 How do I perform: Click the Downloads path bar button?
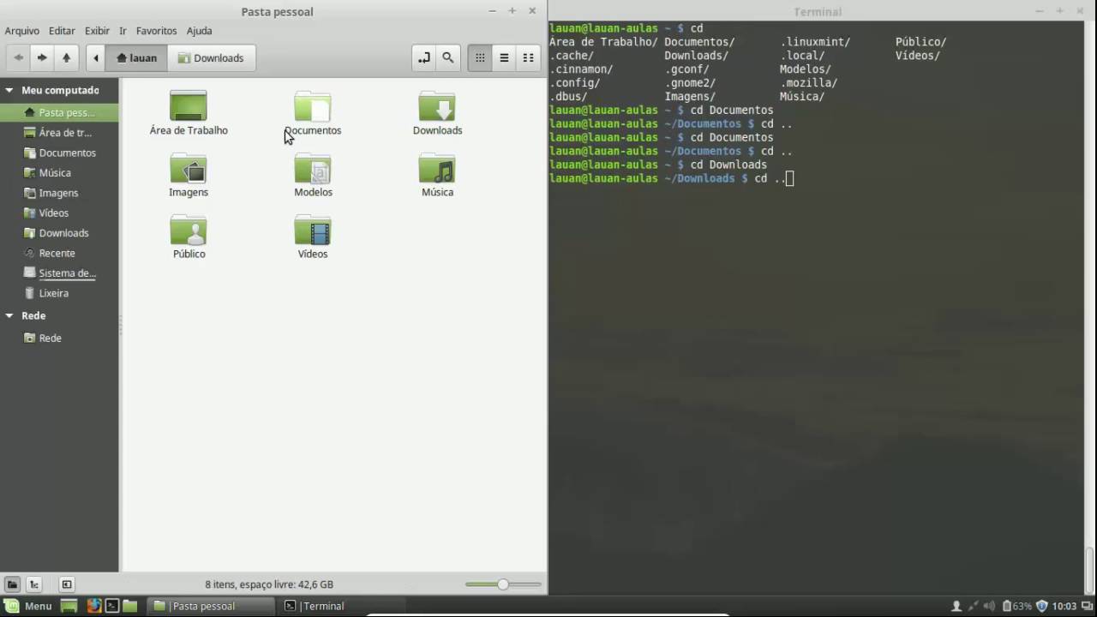(x=211, y=58)
